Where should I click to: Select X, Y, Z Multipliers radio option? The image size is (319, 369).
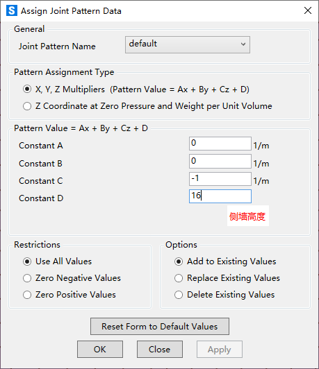[x=27, y=89]
